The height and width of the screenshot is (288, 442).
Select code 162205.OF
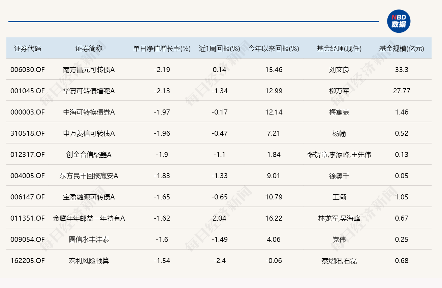[x=28, y=260]
